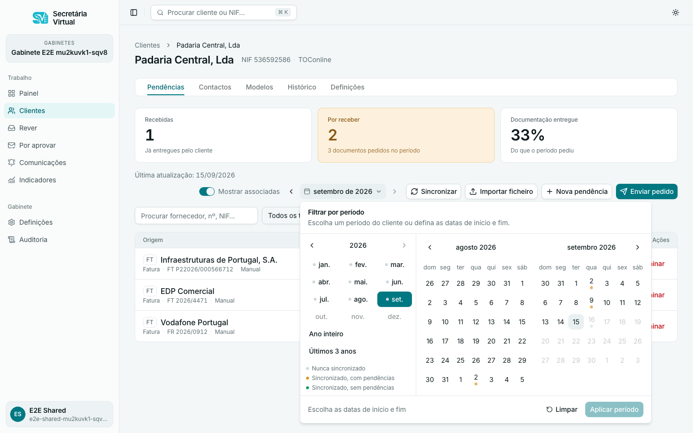Focus the Procurar cliente ou NIF search box
Screen dimensions: 693x433
[224, 13]
